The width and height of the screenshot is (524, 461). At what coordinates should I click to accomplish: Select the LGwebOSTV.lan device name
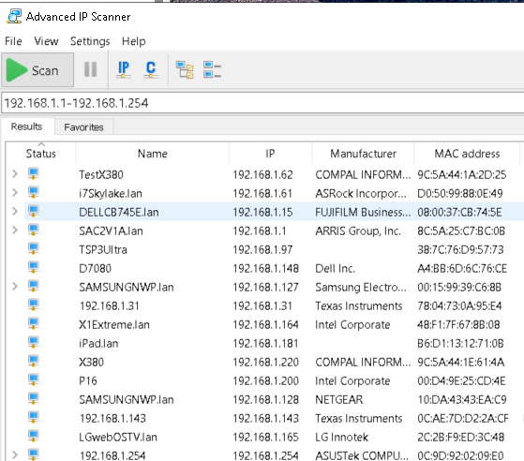pyautogui.click(x=118, y=437)
